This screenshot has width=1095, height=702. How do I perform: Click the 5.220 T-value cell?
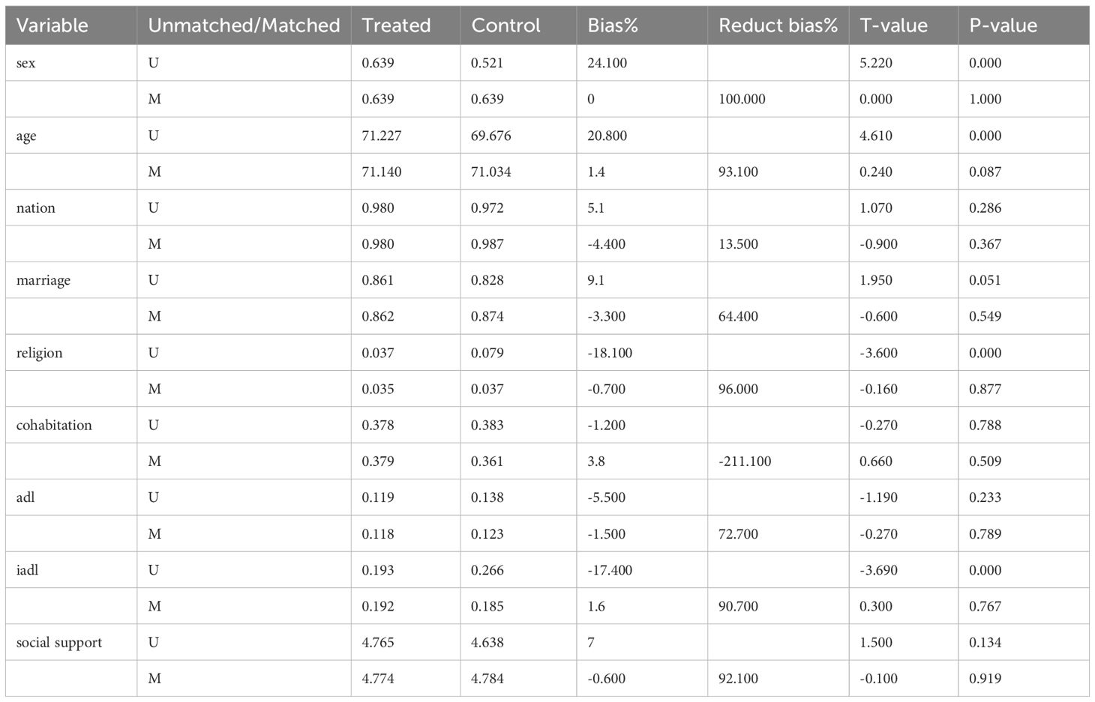click(876, 63)
